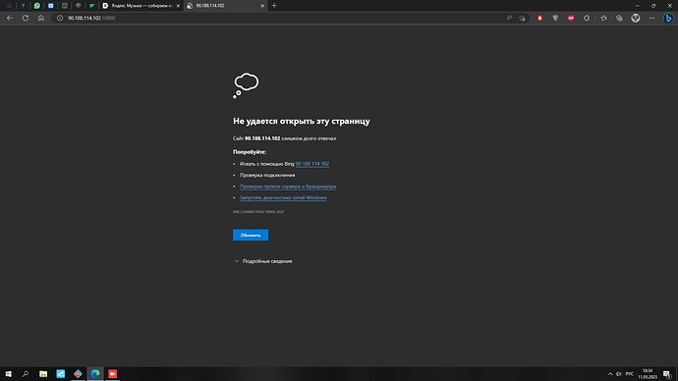Open the notification center icon
Image resolution: width=678 pixels, height=381 pixels.
(667, 374)
